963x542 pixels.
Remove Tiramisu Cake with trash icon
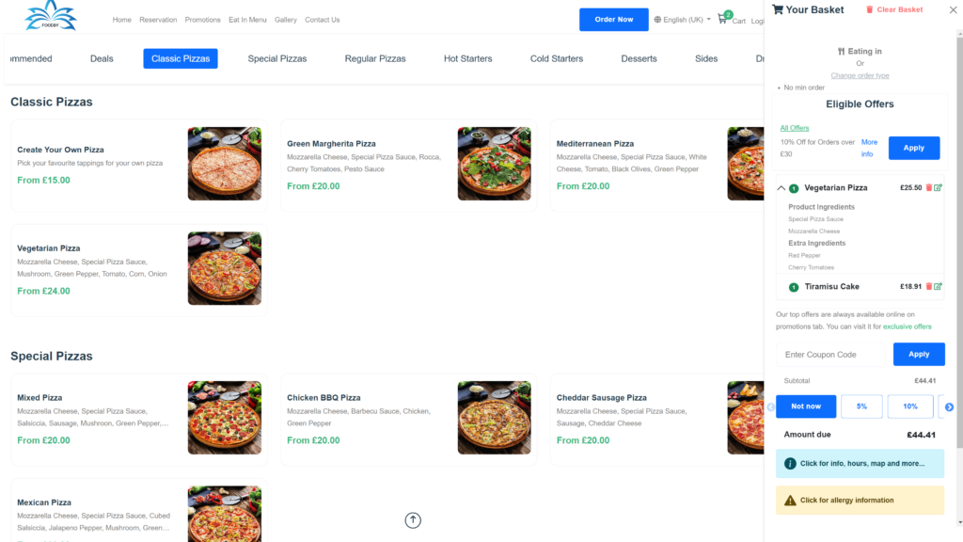[x=929, y=287]
